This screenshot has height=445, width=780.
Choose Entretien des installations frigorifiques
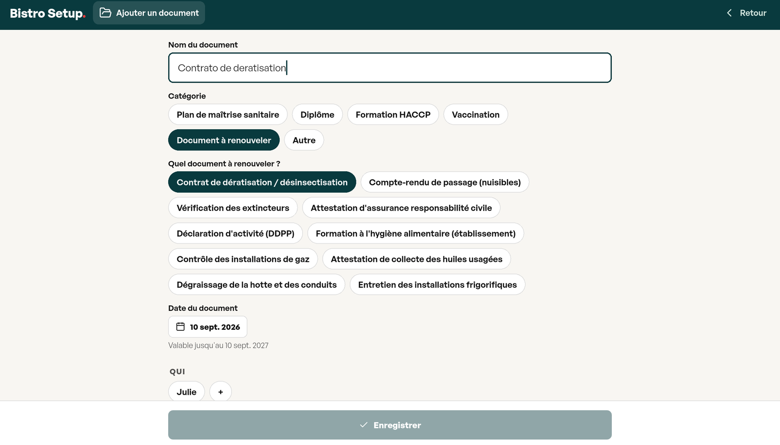437,284
